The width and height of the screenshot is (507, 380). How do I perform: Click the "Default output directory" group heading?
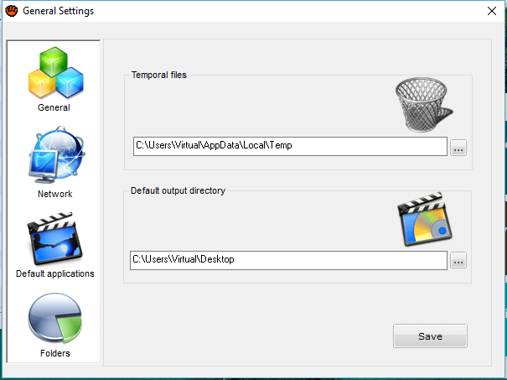coord(178,190)
